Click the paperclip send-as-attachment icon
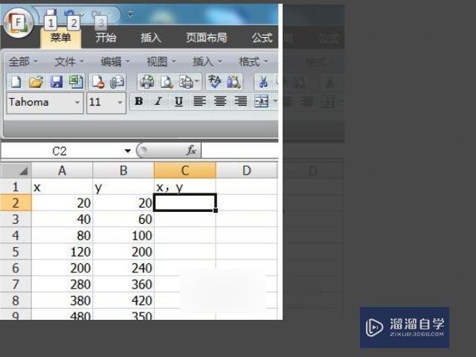 click(117, 82)
